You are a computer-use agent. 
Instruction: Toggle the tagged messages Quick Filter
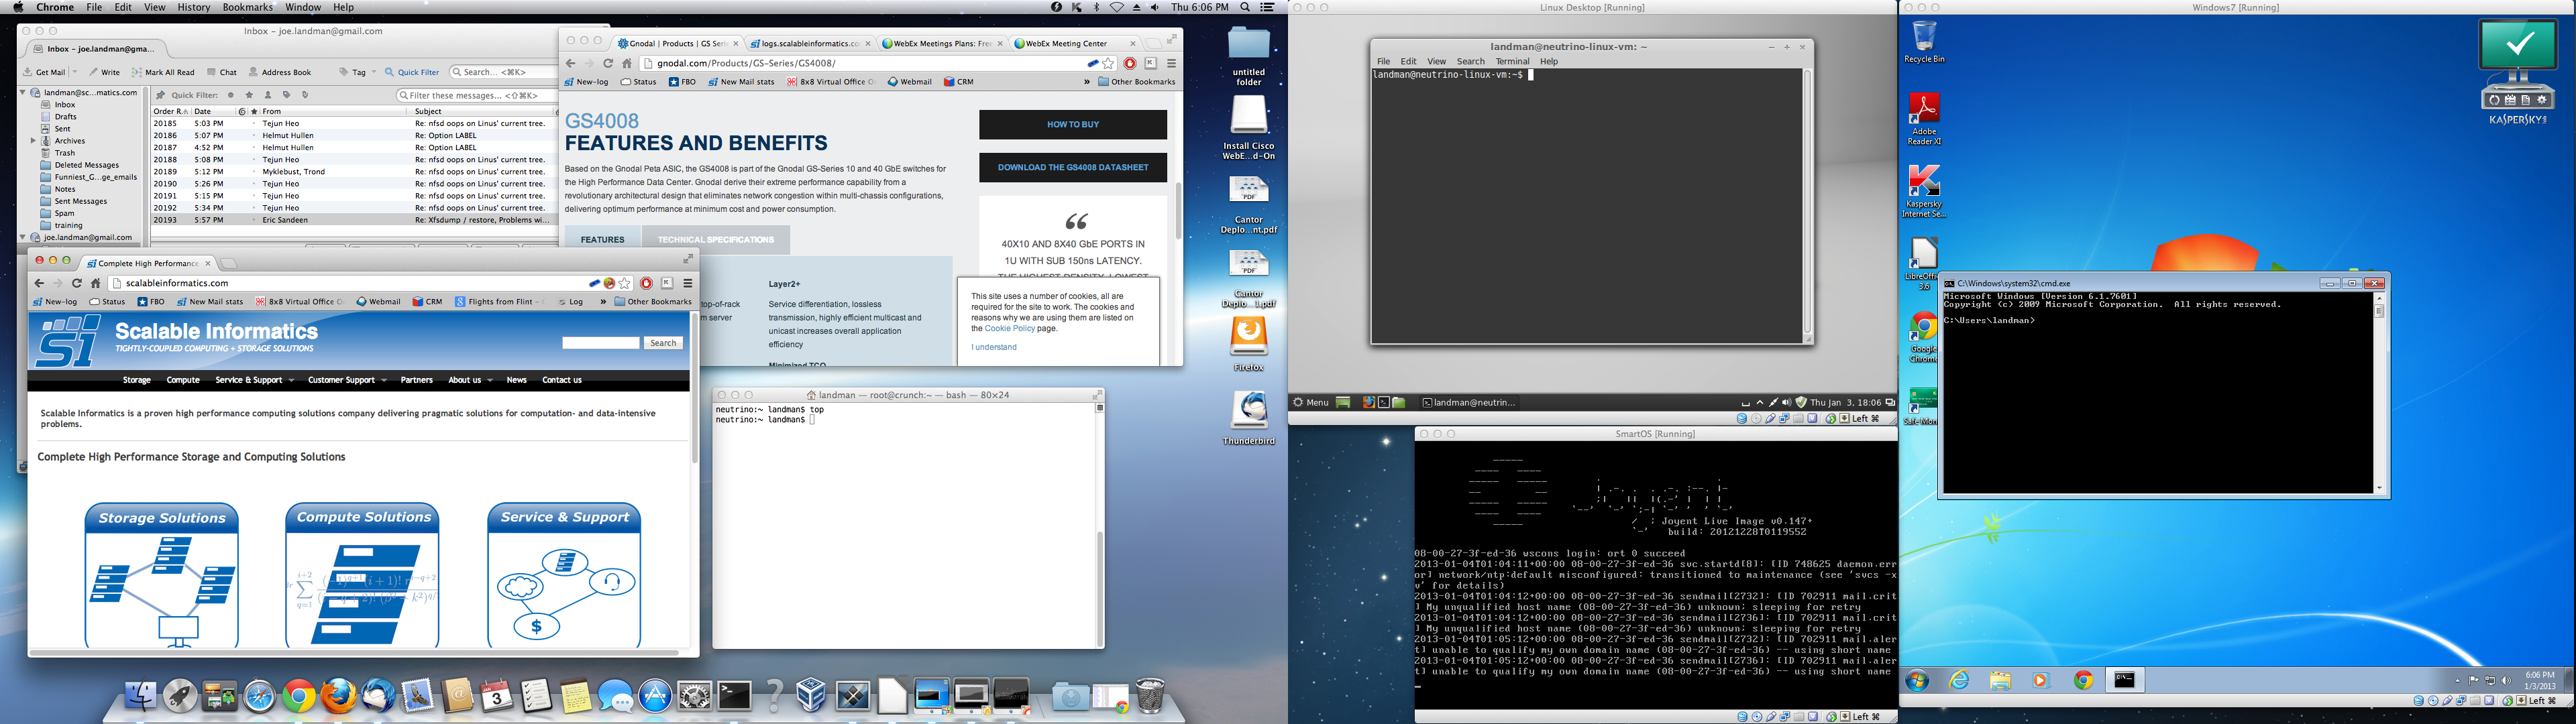(x=287, y=96)
